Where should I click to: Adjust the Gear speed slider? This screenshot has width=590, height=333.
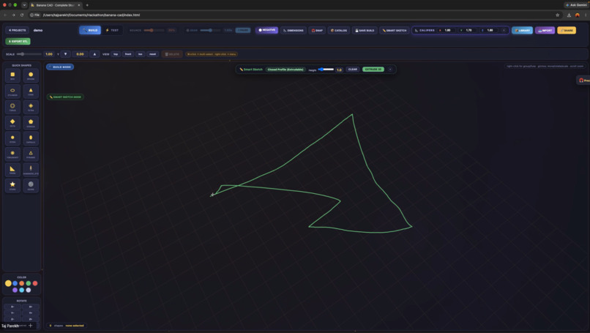tap(210, 30)
